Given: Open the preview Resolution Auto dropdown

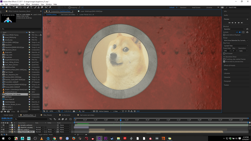Looking at the screenshot, I should coord(243,51).
